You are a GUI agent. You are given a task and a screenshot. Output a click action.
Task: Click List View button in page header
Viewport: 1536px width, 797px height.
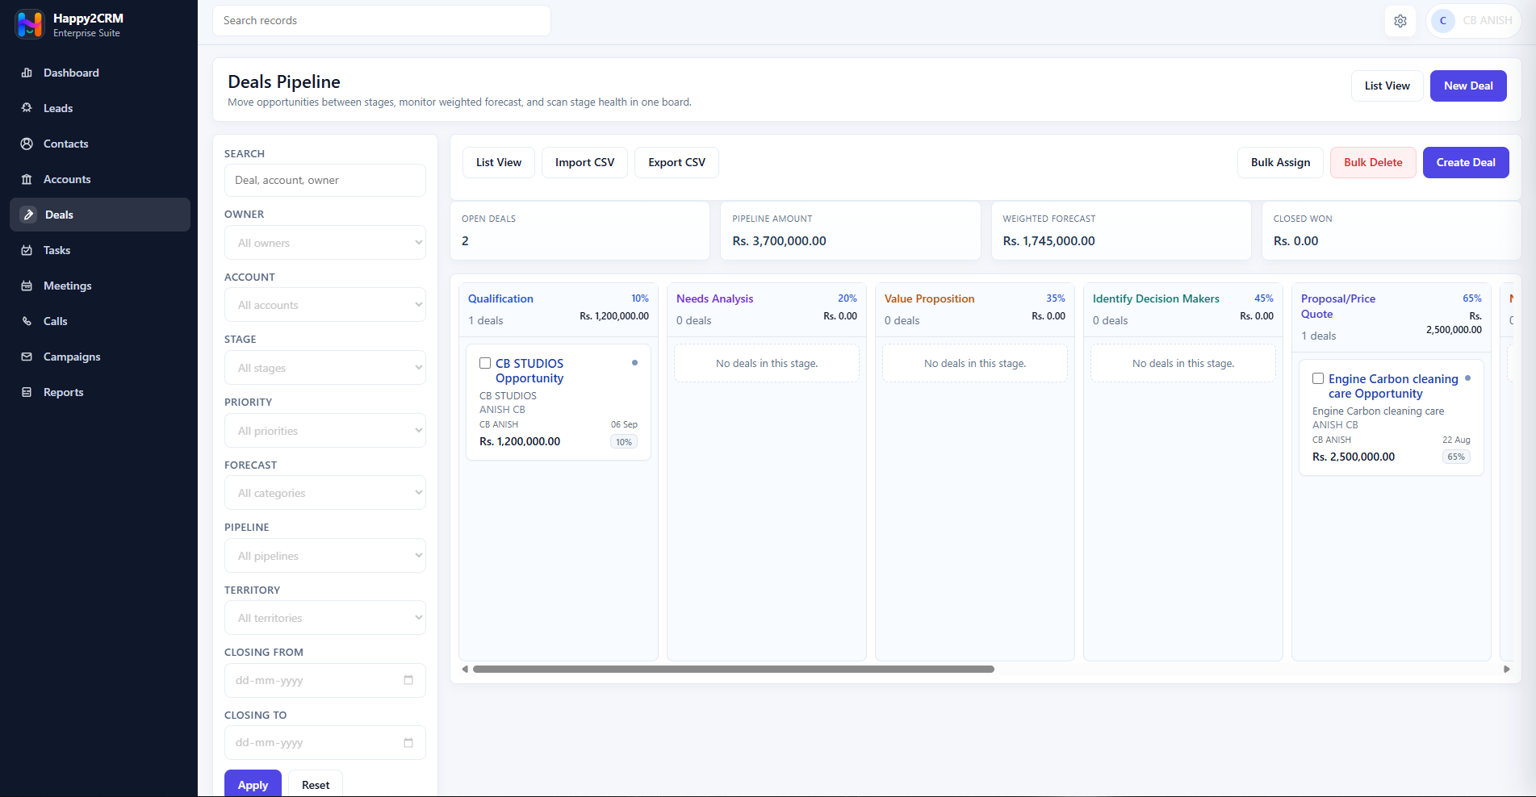[1387, 86]
